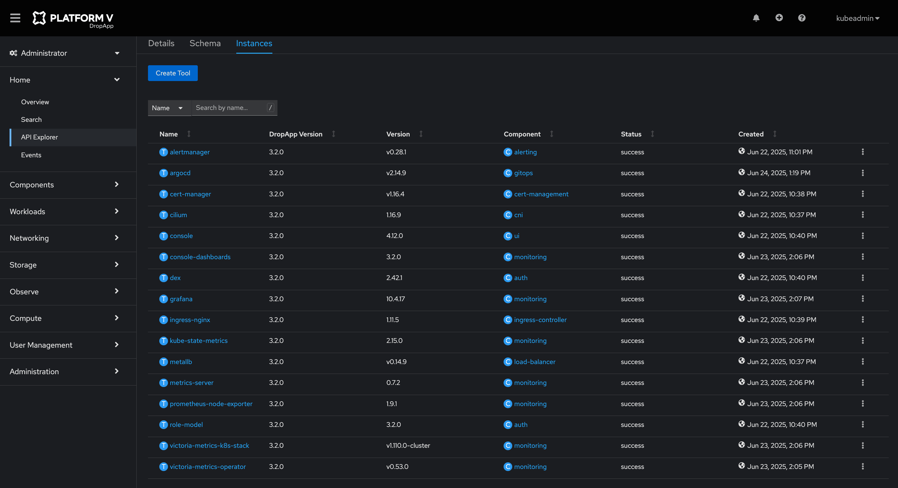
Task: Open the prometheus-node-exporter tool link
Action: click(211, 404)
